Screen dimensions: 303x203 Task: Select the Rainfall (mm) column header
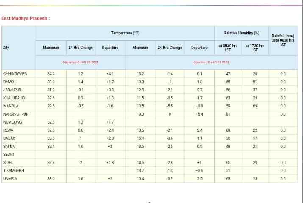click(283, 41)
